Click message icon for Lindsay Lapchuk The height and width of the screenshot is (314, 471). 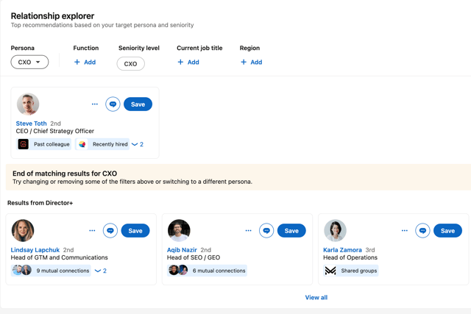(110, 231)
